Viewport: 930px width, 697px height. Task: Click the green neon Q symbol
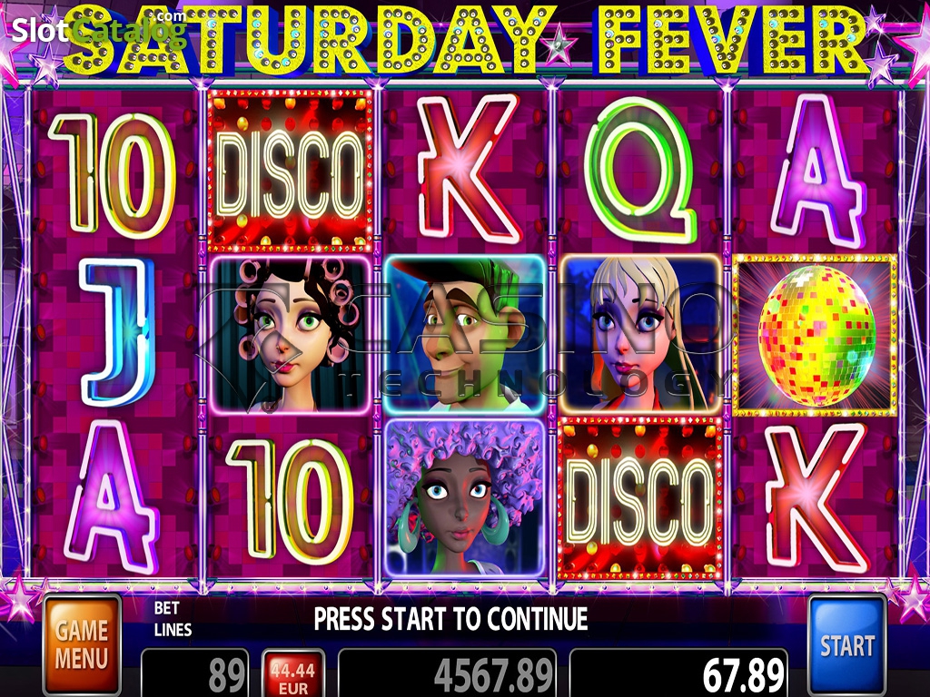tap(640, 171)
